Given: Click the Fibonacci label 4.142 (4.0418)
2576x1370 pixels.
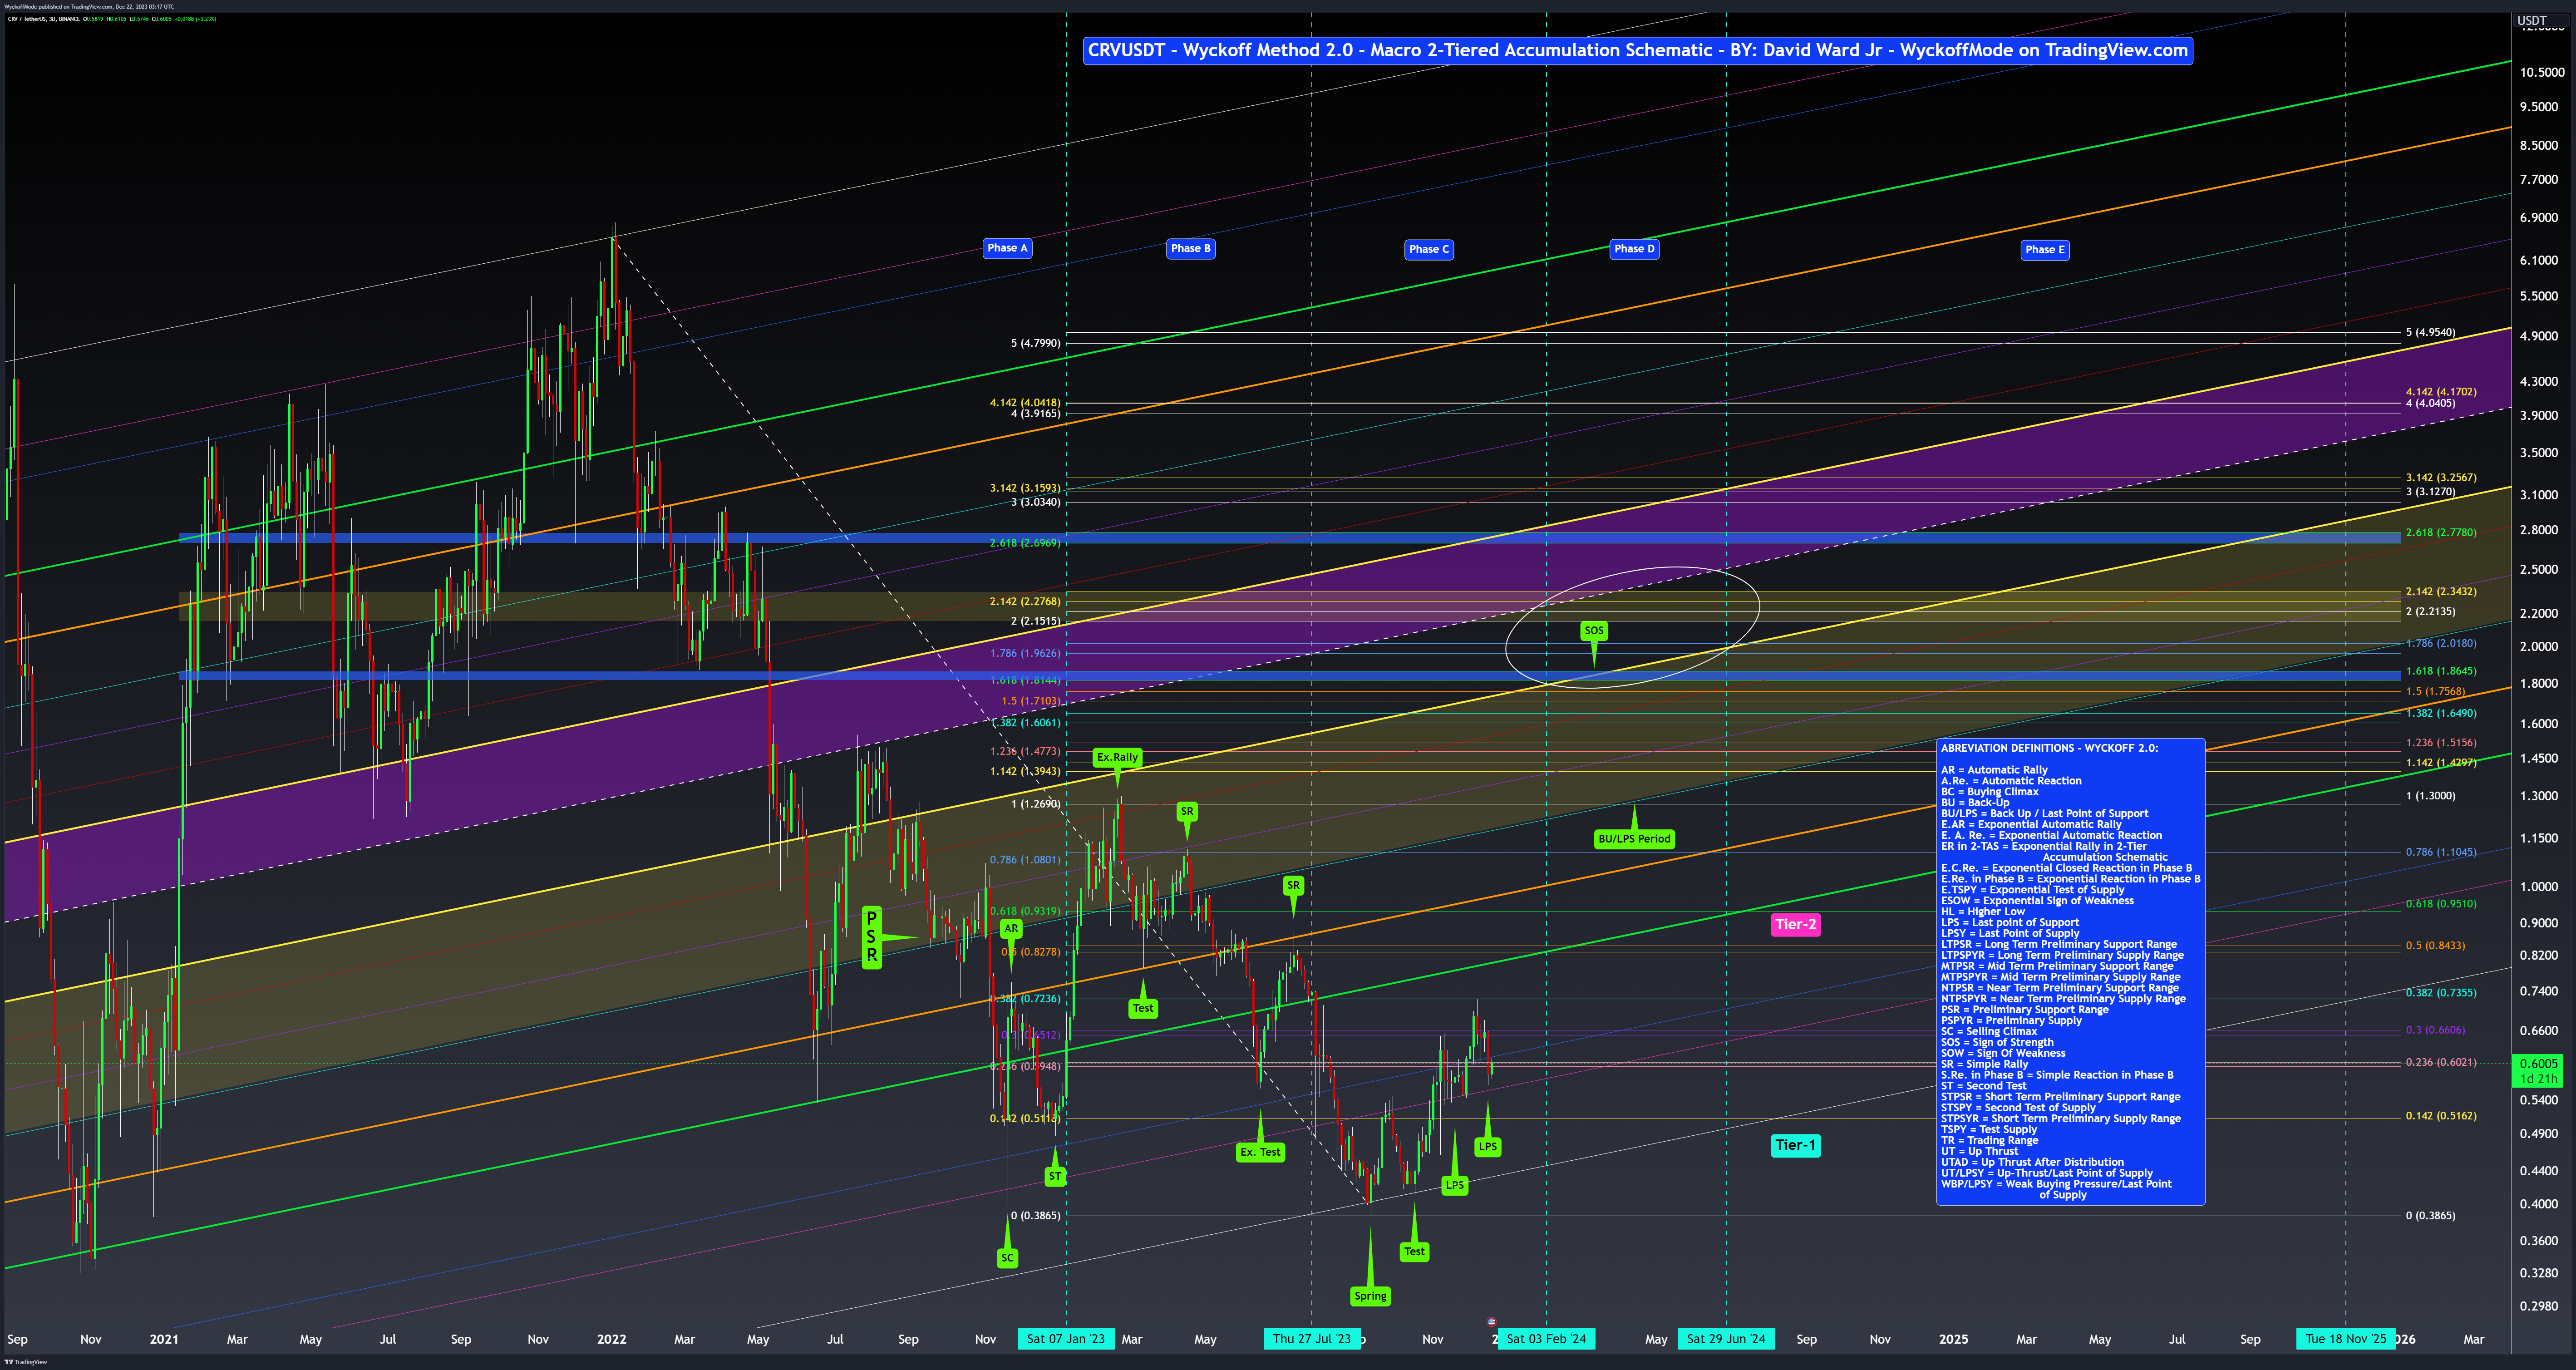Looking at the screenshot, I should (x=1025, y=402).
